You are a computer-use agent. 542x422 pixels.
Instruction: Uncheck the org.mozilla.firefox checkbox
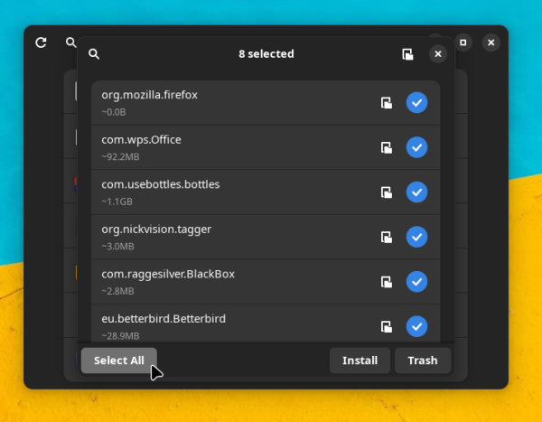point(416,103)
